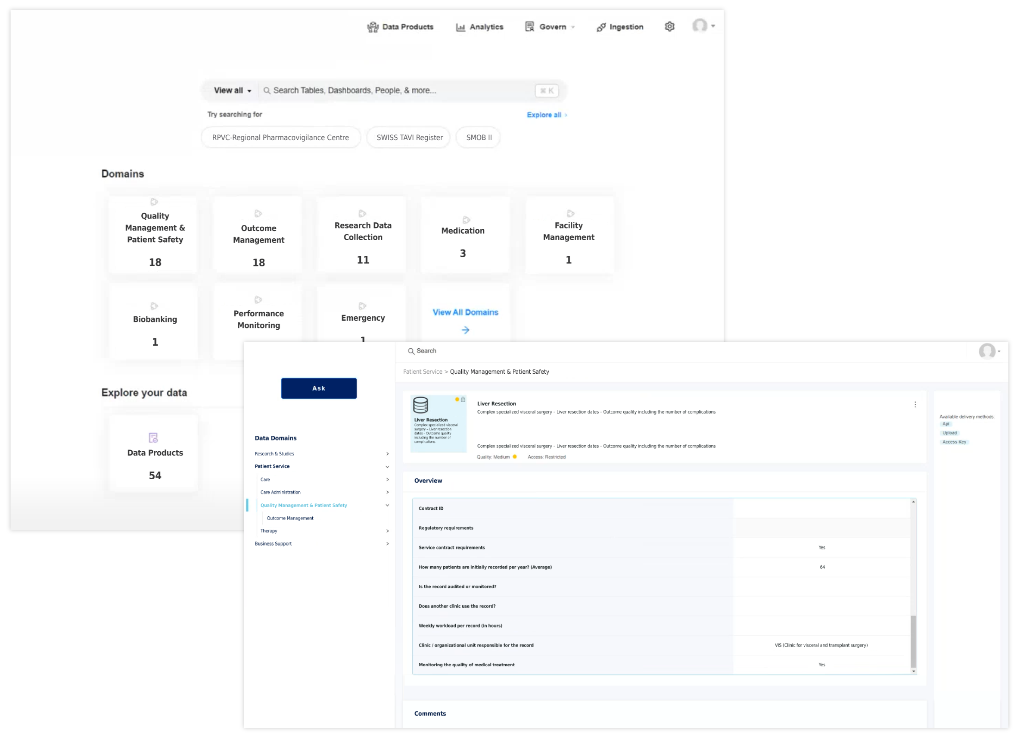The width and height of the screenshot is (1017, 737).
Task: Click the View All Domains arrow
Action: 466,330
